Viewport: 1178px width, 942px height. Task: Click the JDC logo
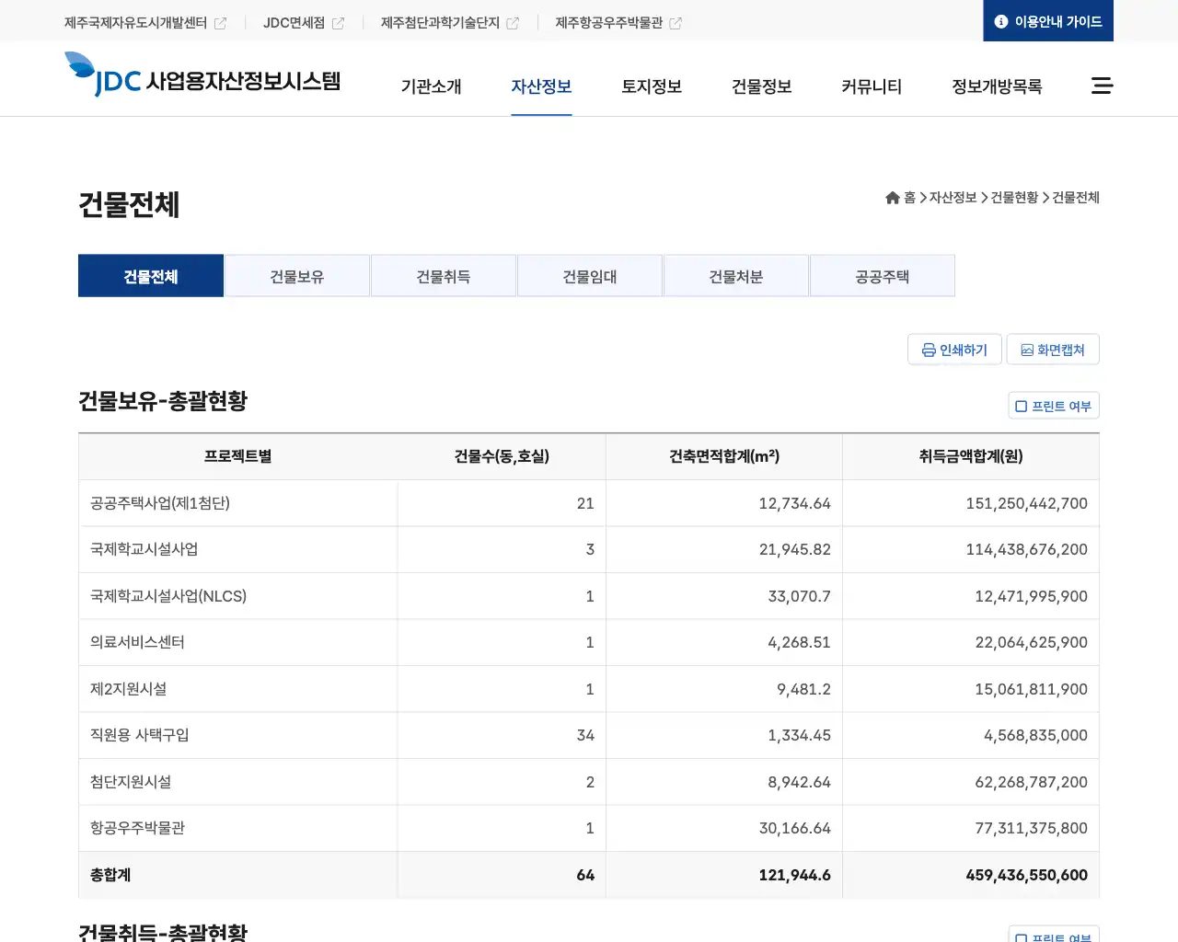point(102,75)
